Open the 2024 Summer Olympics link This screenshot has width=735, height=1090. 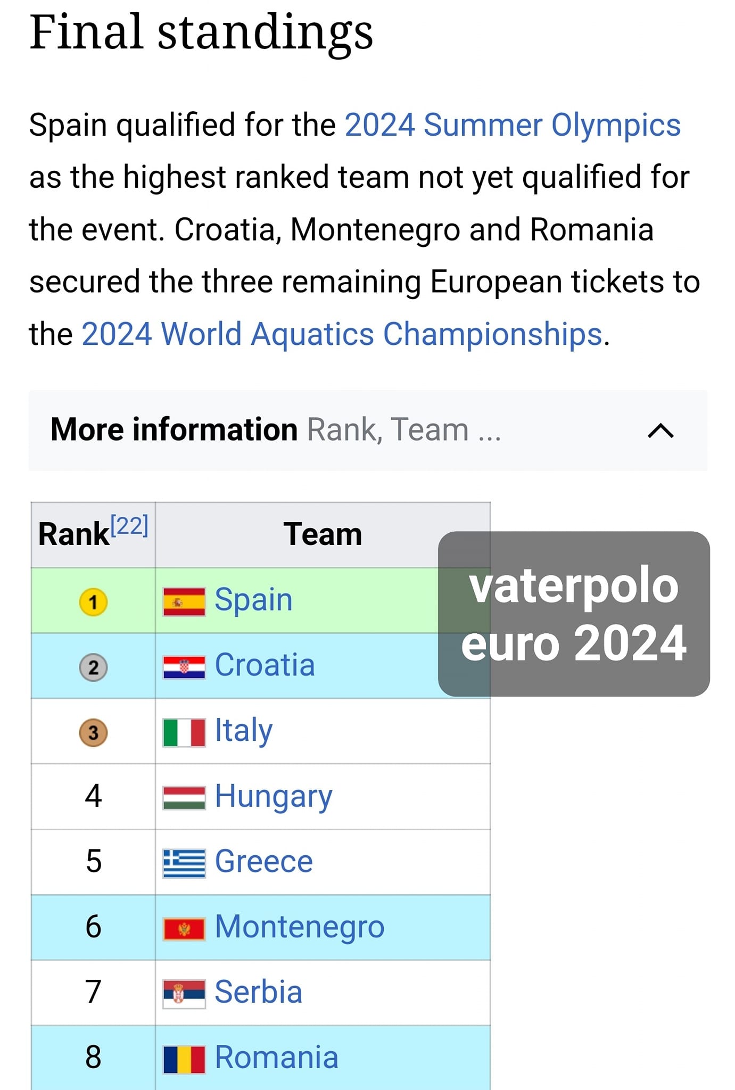point(513,125)
